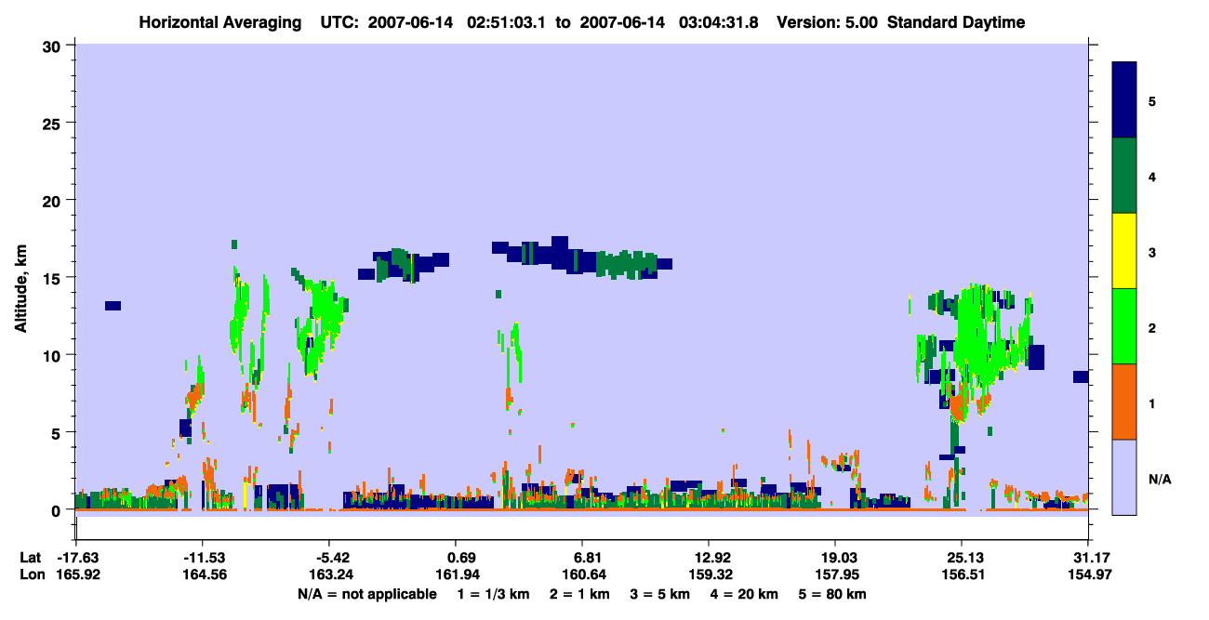
Task: Click the colorbar label '1'
Action: pos(1152,402)
